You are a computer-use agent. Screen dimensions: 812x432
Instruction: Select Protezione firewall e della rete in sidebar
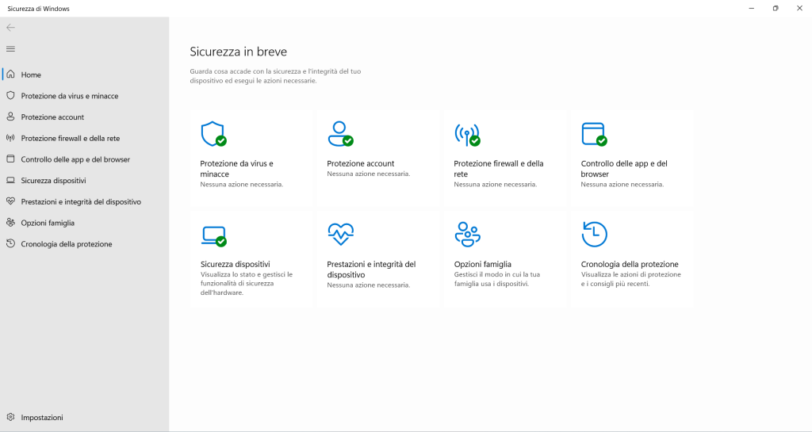pyautogui.click(x=71, y=139)
